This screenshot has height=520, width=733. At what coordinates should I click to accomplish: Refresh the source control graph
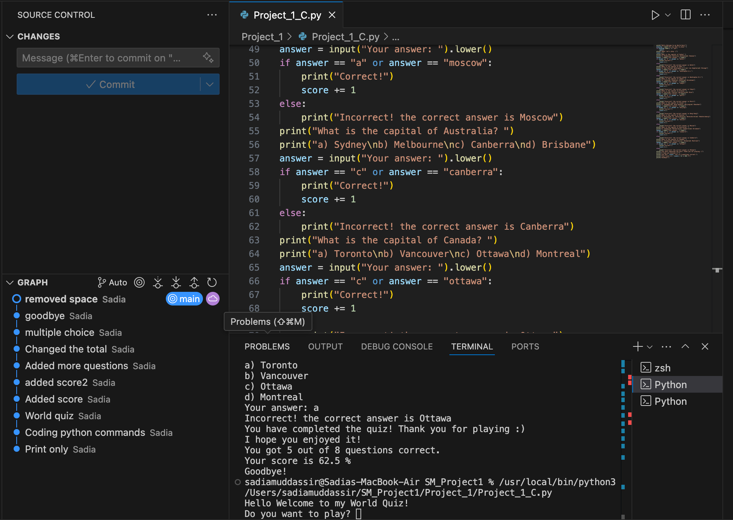pos(212,282)
